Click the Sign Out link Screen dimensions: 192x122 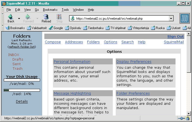pyautogui.click(x=176, y=36)
